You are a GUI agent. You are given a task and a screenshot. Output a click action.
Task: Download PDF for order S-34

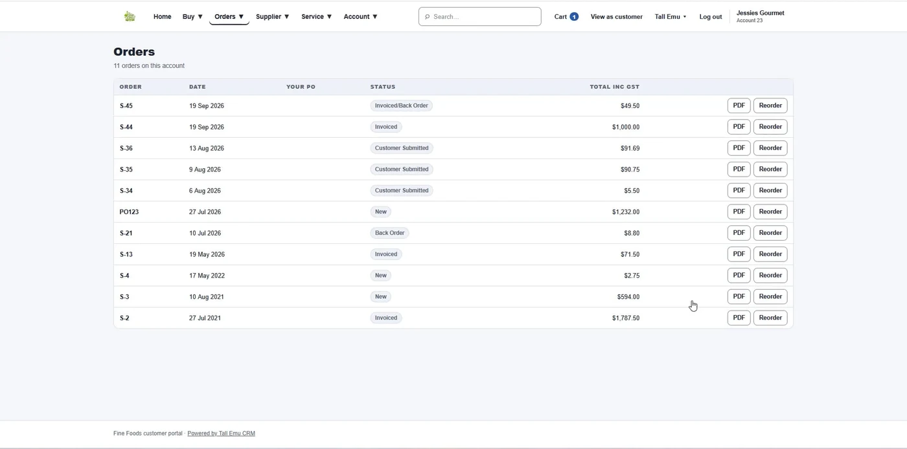coord(739,190)
